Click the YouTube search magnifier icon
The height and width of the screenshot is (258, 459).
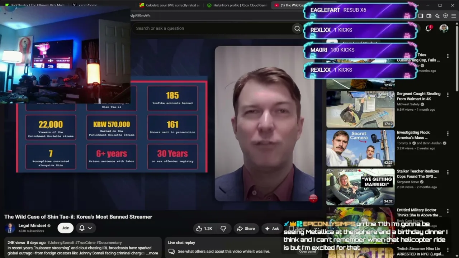[297, 28]
